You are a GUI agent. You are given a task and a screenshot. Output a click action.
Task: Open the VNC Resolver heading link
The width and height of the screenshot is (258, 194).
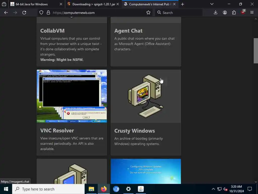pyautogui.click(x=57, y=131)
